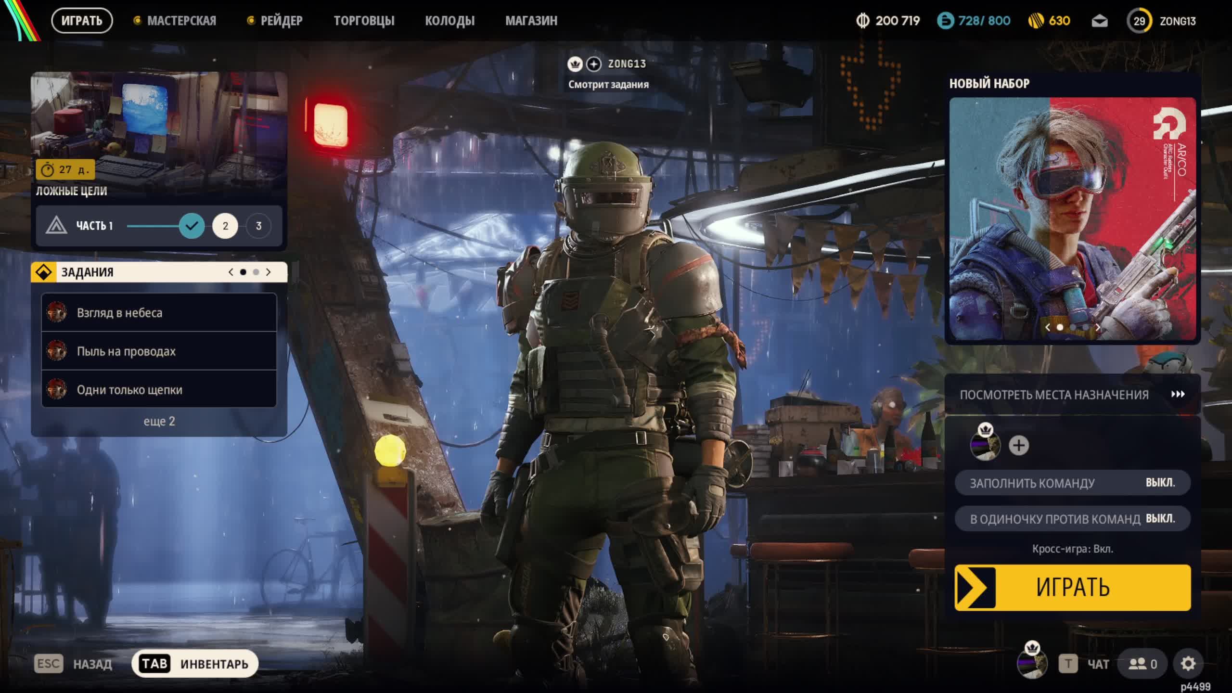This screenshot has height=693, width=1232.
Task: Click the Смотрит задания status text
Action: (x=608, y=85)
